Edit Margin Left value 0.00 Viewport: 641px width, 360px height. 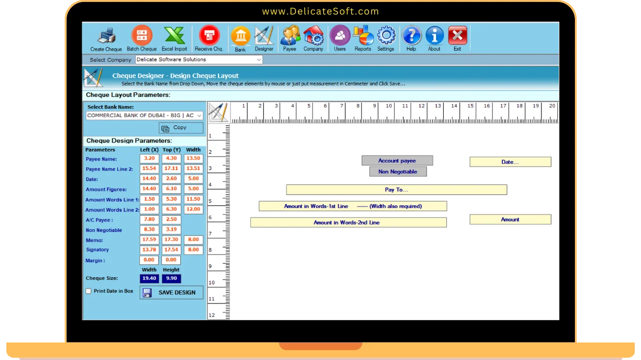pos(149,260)
